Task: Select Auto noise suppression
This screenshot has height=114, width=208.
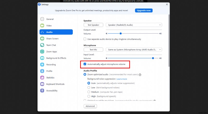Action: point(89,83)
